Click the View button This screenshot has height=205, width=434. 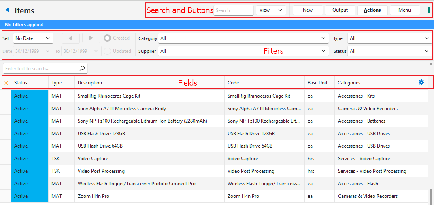click(x=265, y=10)
